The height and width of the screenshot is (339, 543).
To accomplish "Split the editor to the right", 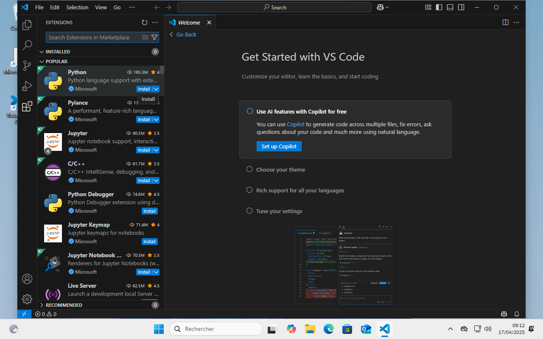I will tap(505, 22).
